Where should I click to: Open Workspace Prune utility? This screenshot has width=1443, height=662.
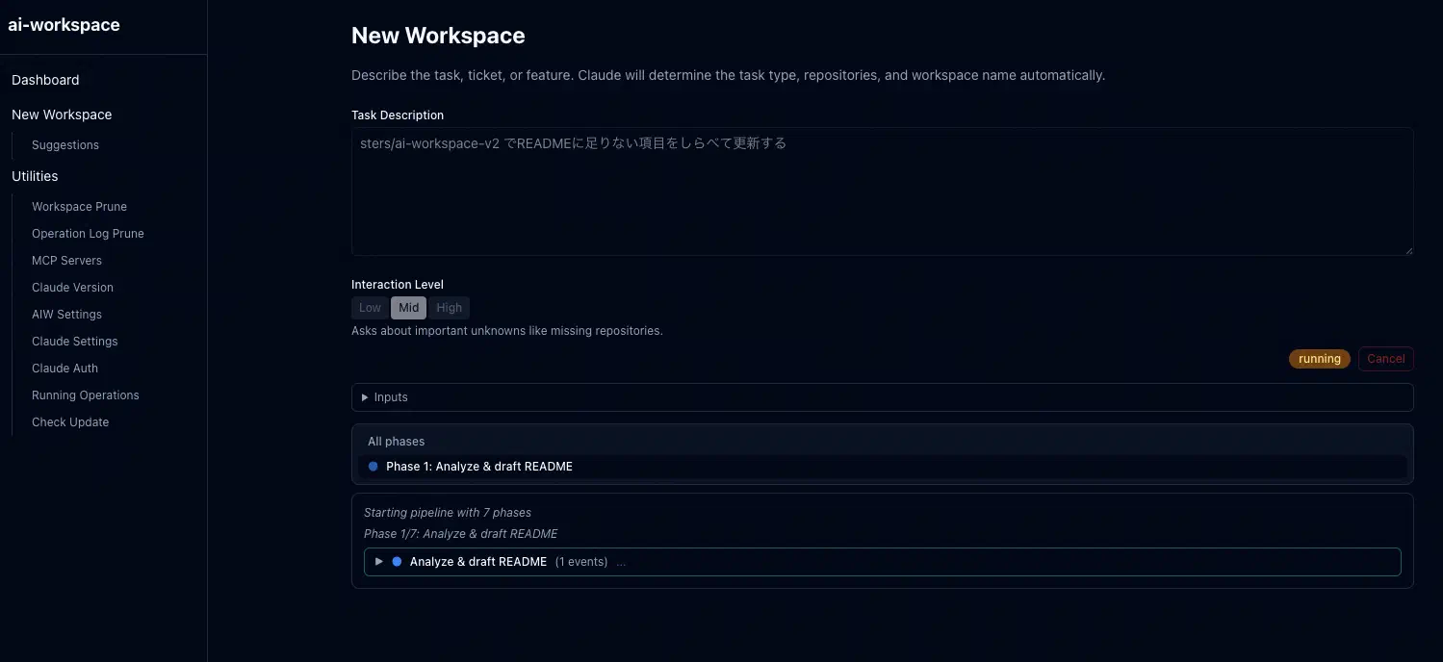tap(79, 207)
